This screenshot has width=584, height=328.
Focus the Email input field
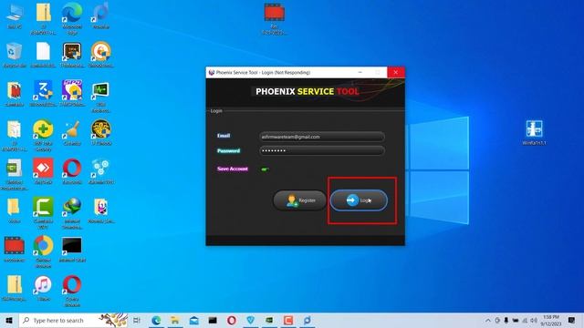[x=322, y=137]
